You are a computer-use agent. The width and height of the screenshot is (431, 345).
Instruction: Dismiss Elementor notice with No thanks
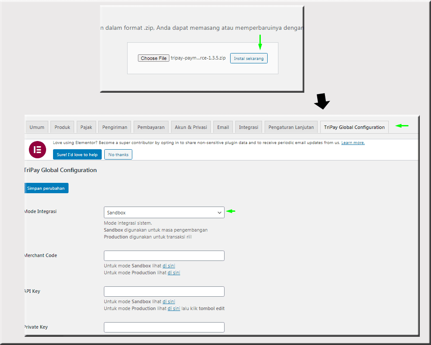coord(118,154)
